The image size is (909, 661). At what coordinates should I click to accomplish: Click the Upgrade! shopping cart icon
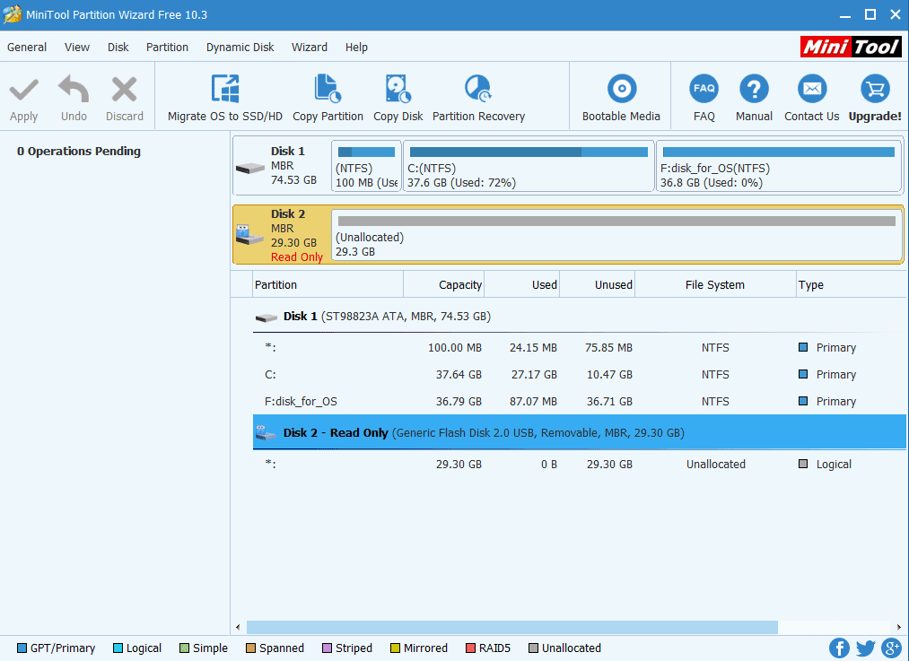click(874, 90)
